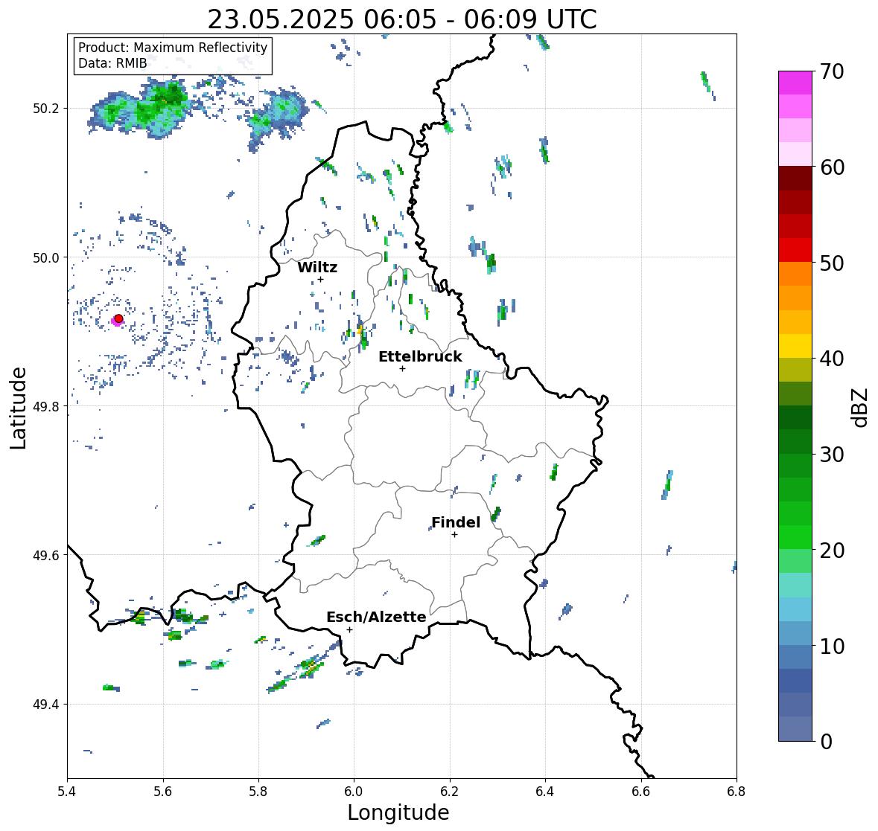Click the yellow colorbar segment above 40
Screen dimensions: 878x831
[x=795, y=346]
